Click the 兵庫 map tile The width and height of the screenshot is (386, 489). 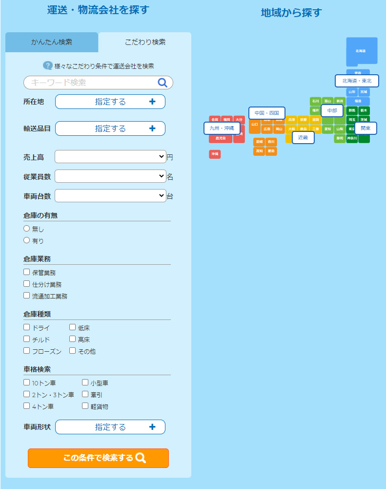pyautogui.click(x=291, y=120)
